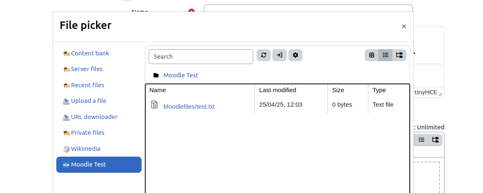The width and height of the screenshot is (483, 193).
Task: Click tree view icon in background file manager
Action: coord(435,140)
